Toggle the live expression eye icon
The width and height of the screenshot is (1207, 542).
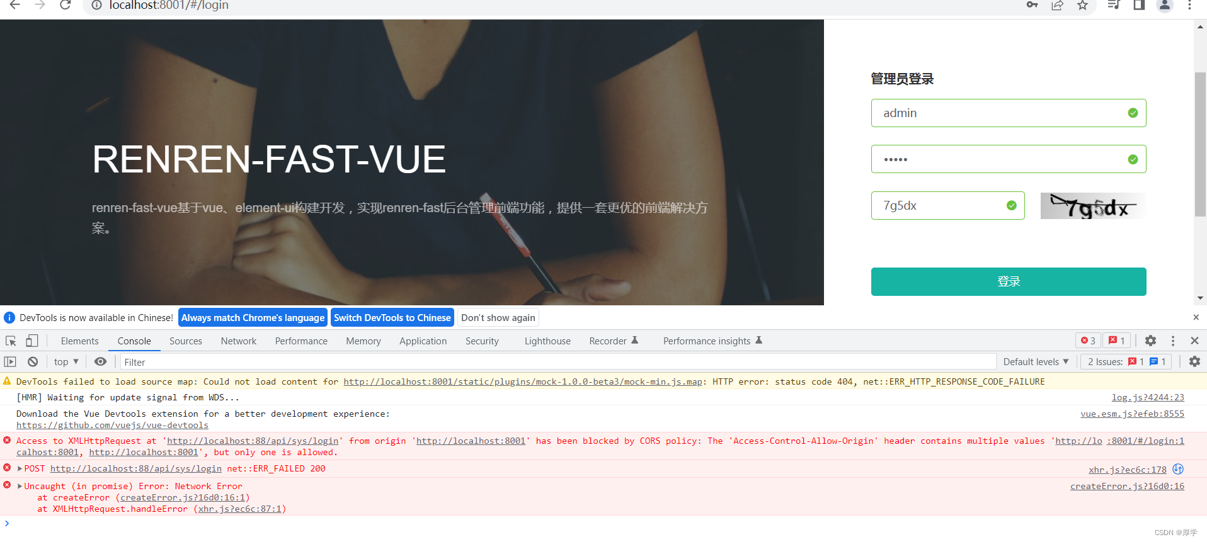point(100,361)
